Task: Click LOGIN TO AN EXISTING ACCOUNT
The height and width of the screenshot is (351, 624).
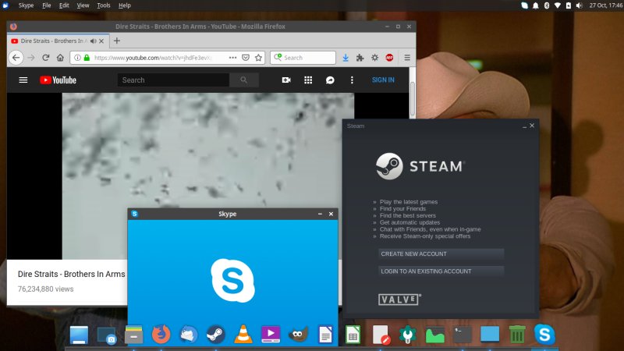Action: coord(441,271)
